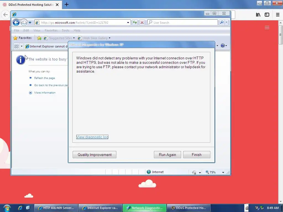Open a new tab with plus button
Viewport: 283px width, 212px height.
click(x=67, y=4)
